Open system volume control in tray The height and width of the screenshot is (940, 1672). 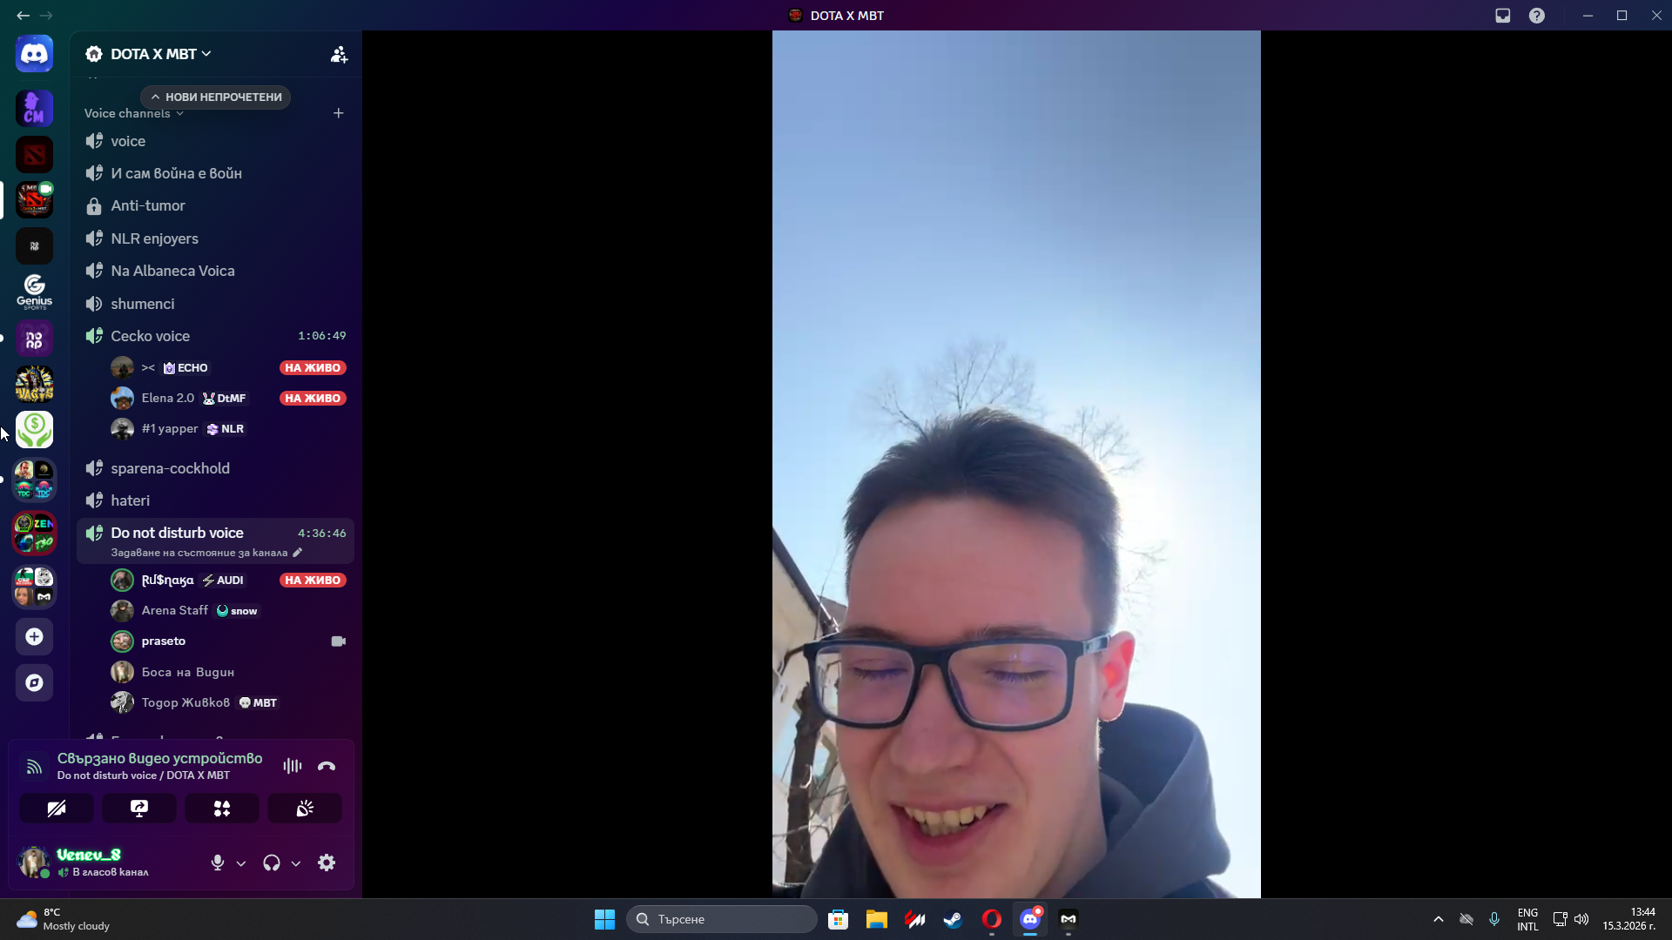click(1581, 919)
